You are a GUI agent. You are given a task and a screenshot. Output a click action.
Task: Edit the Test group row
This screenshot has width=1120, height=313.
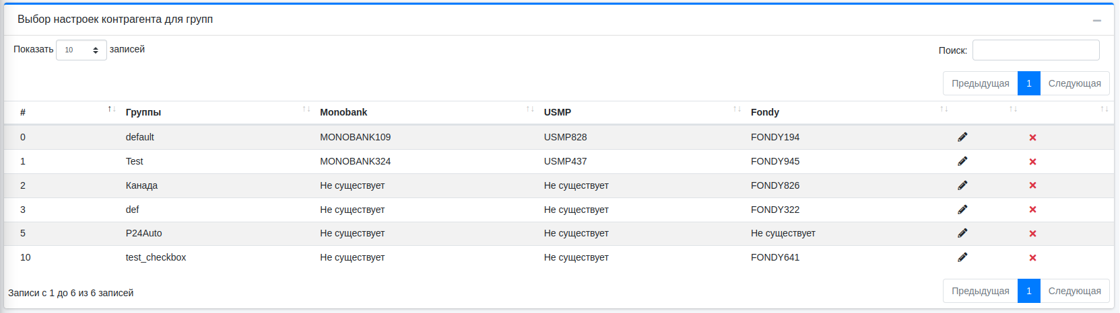[x=962, y=161]
